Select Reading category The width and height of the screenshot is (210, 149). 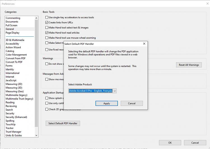10,103
